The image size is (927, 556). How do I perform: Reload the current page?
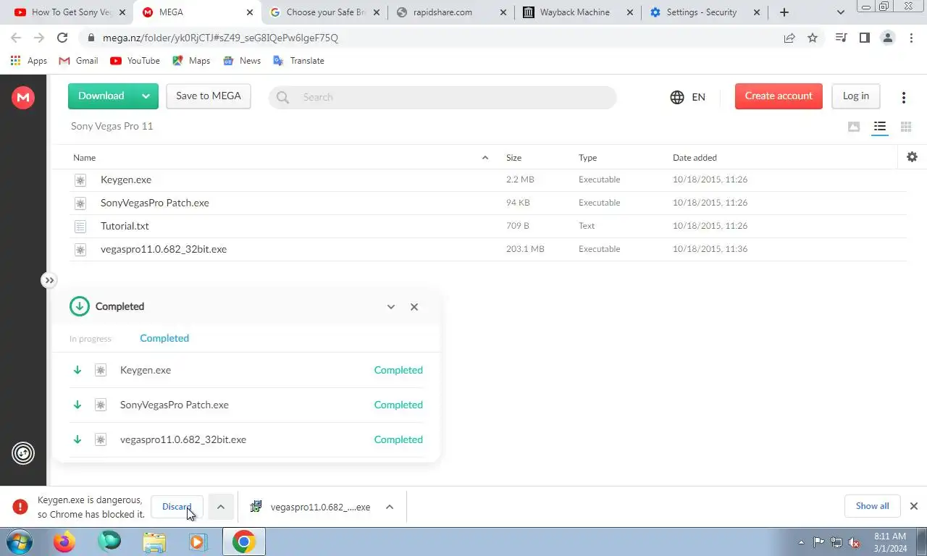click(x=62, y=38)
